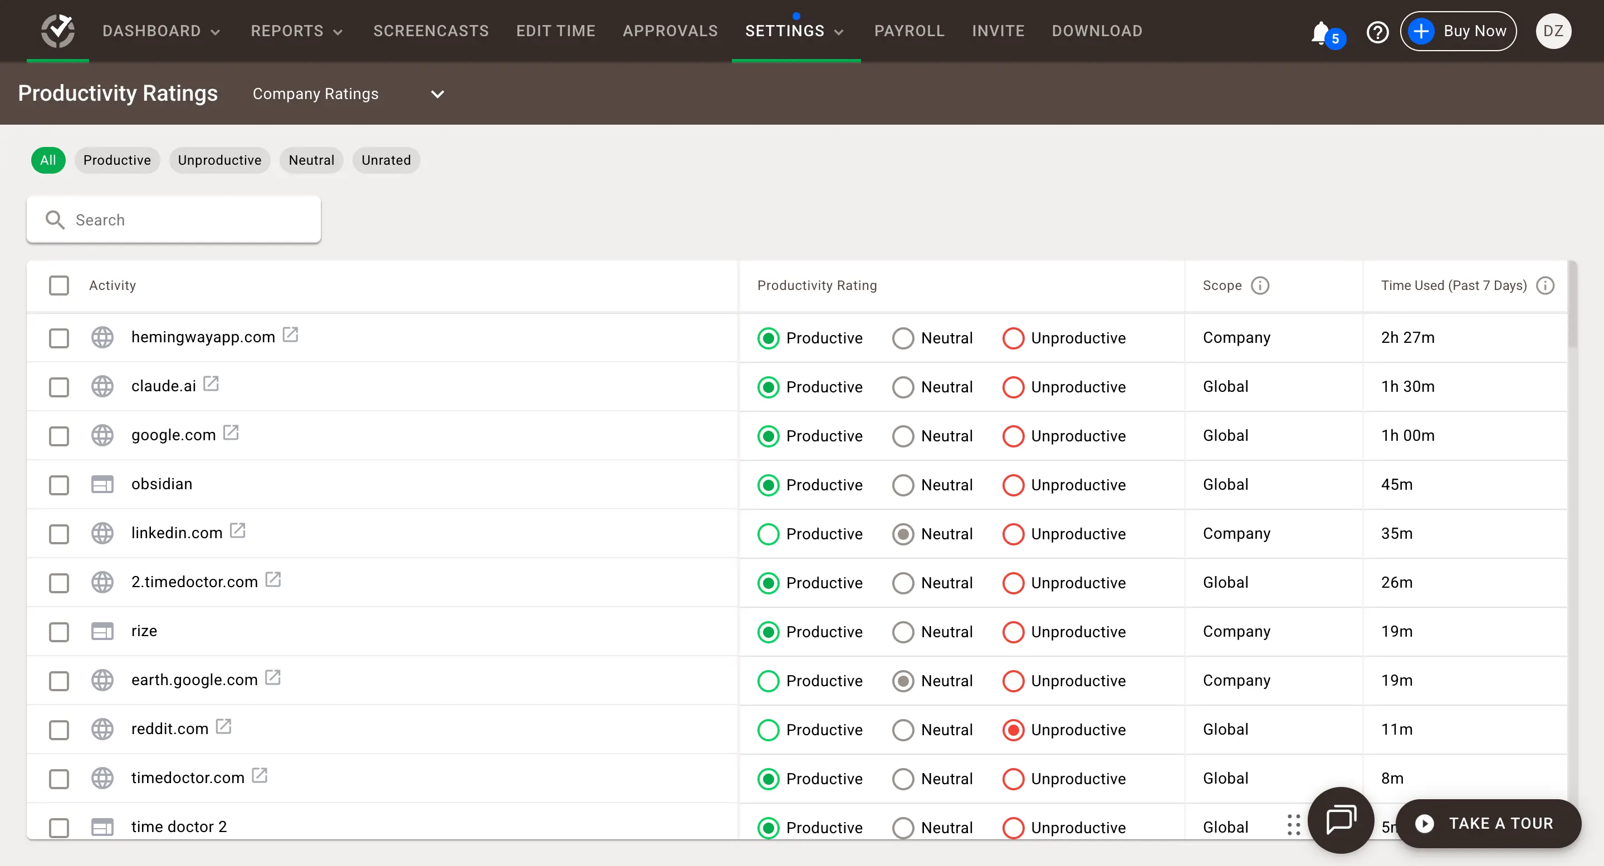
Task: Click the Buy Now button
Action: [1458, 31]
